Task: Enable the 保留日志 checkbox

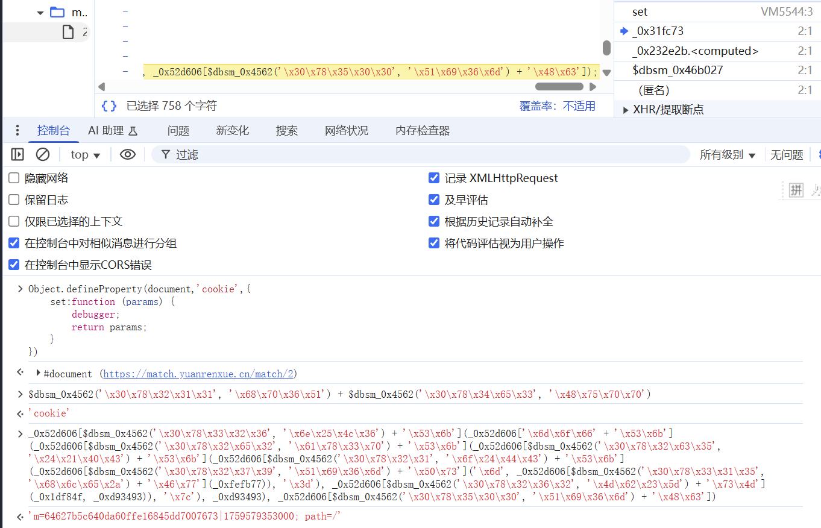Action: [14, 200]
